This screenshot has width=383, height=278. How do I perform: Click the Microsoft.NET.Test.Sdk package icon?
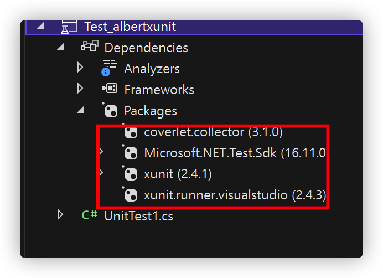coord(130,153)
